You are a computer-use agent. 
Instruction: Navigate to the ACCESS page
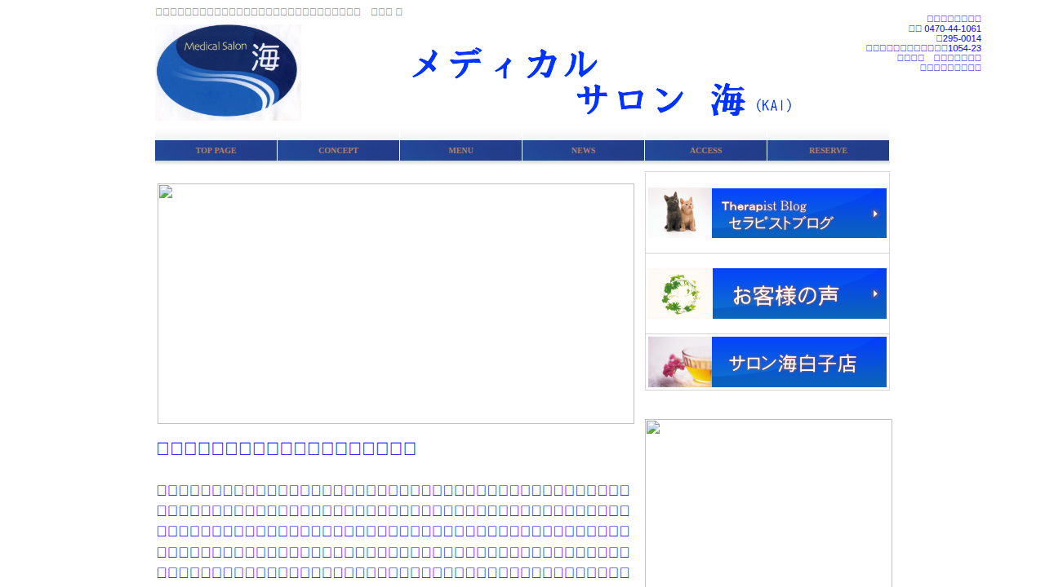[705, 151]
